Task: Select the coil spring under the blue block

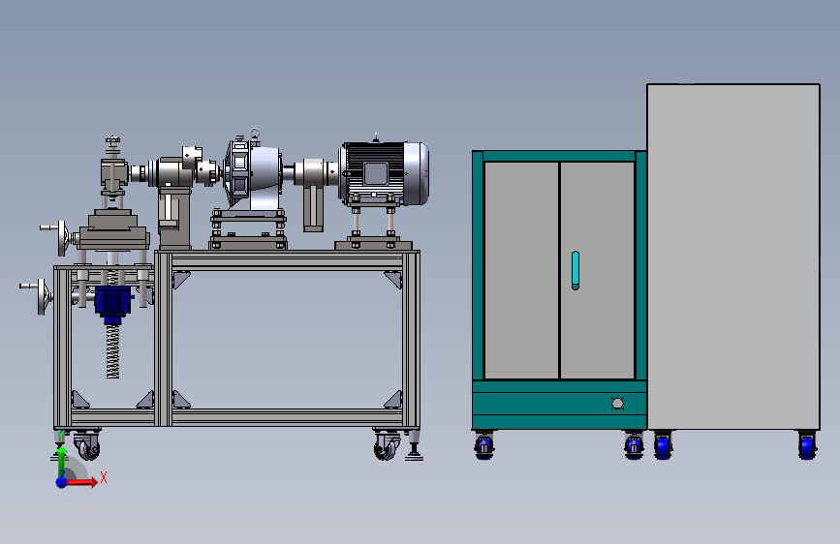Action: (112, 350)
